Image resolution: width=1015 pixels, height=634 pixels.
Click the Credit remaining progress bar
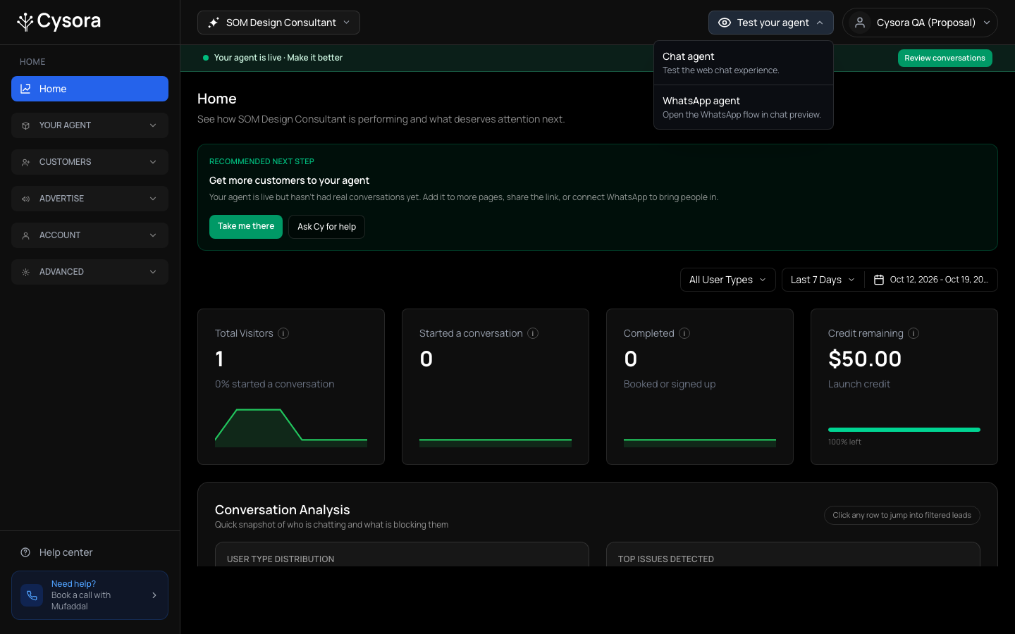click(x=904, y=430)
